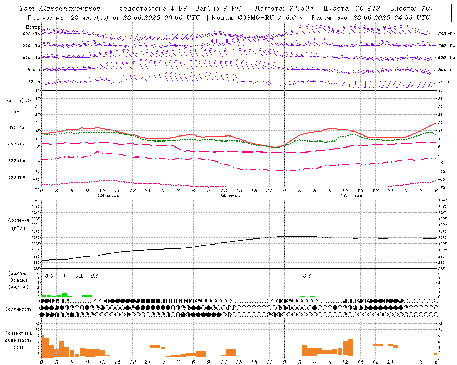
Task: Click the first orange convective cloud bar
Action: coord(42,346)
